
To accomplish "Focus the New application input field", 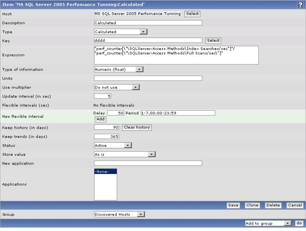I will pyautogui.click(x=148, y=163).
